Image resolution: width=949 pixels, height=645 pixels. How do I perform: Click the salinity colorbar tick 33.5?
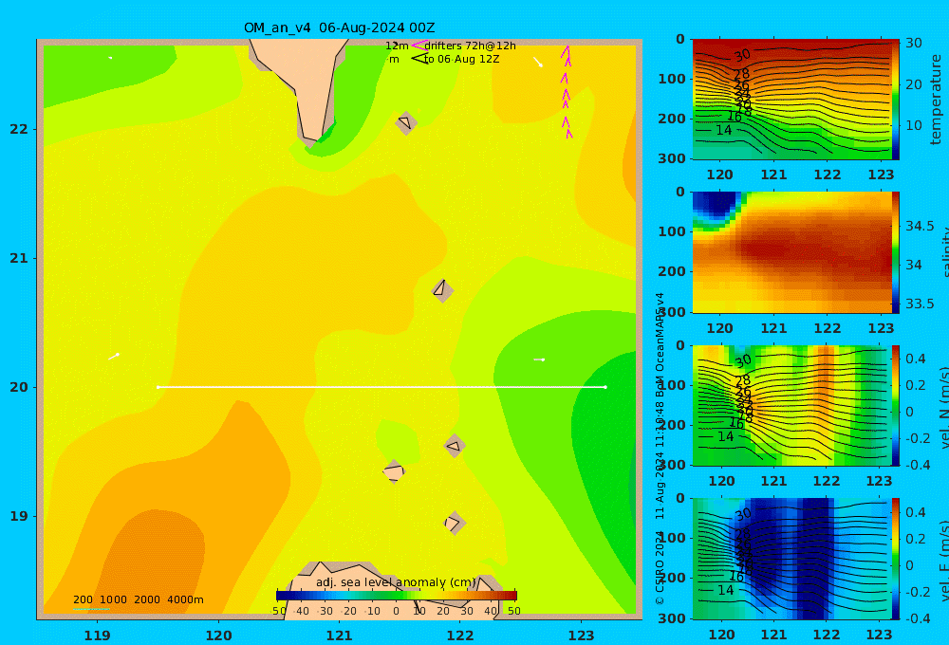[x=920, y=304]
